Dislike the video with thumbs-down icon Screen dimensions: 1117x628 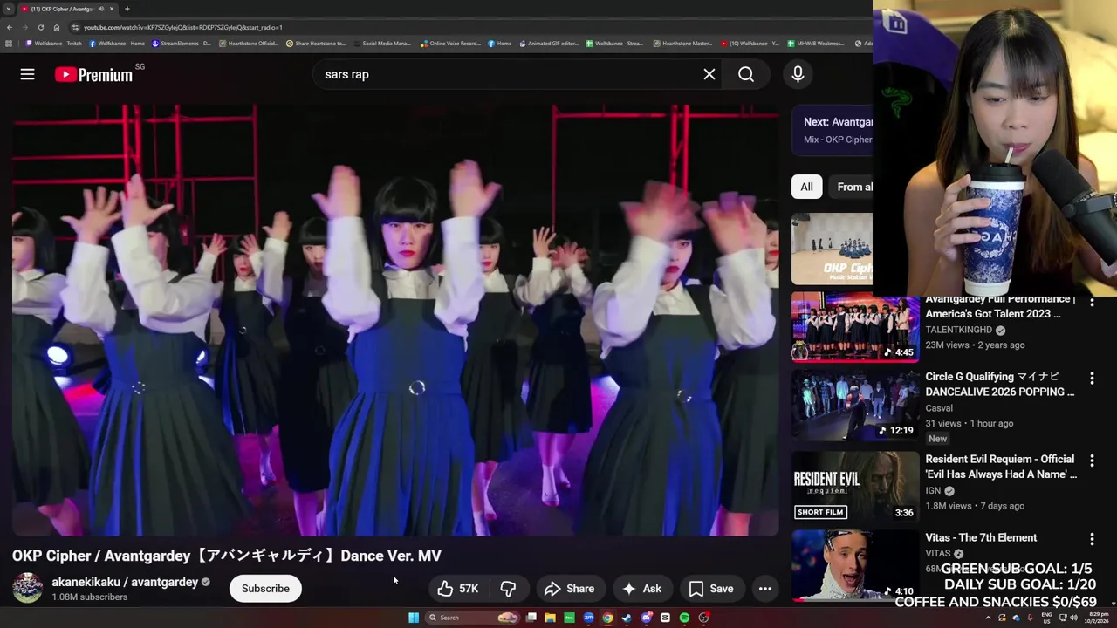coord(508,589)
